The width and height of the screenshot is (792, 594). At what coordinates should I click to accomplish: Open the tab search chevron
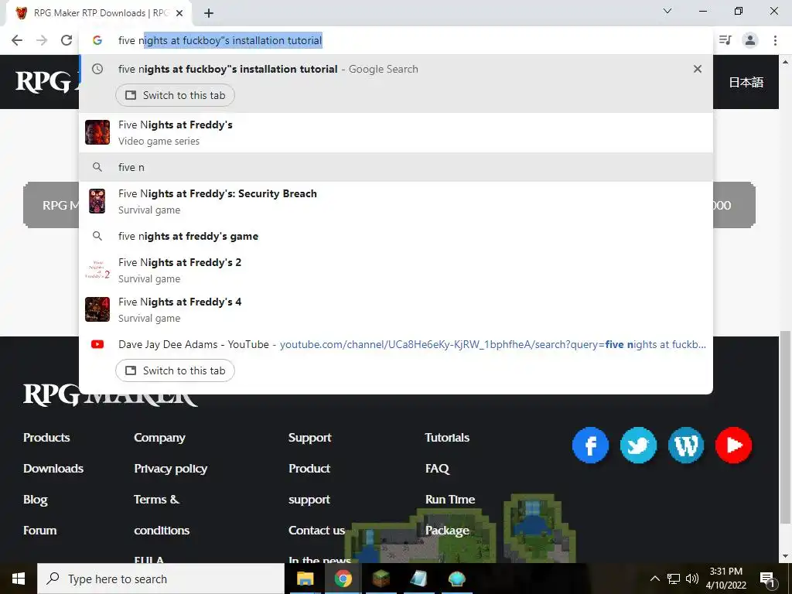667,11
